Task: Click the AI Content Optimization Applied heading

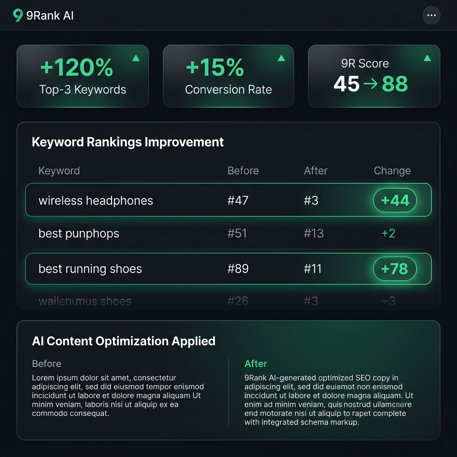Action: pyautogui.click(x=124, y=341)
